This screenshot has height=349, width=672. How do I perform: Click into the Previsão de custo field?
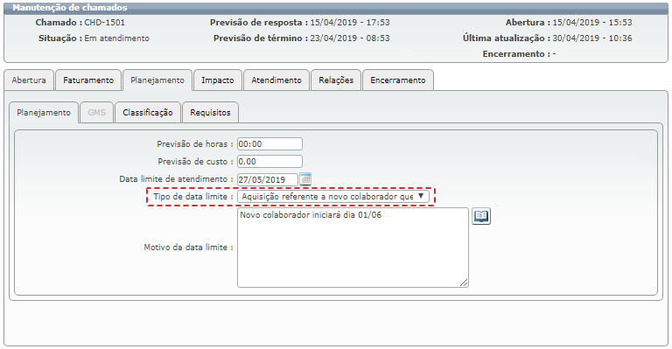click(x=269, y=162)
